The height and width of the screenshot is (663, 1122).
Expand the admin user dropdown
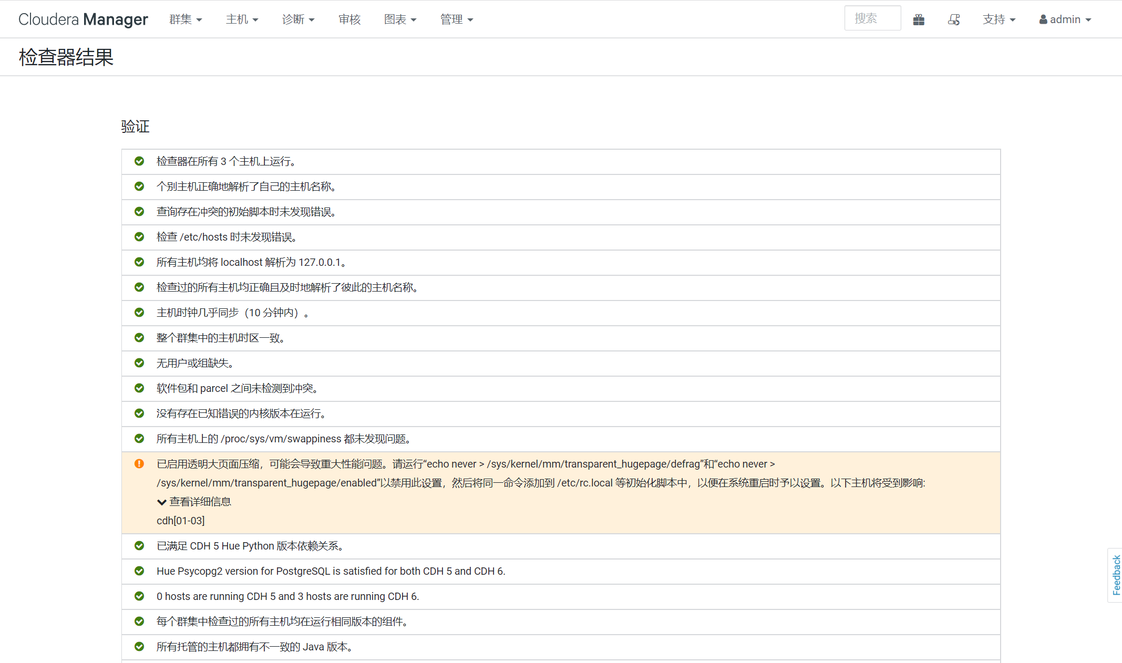pos(1065,19)
